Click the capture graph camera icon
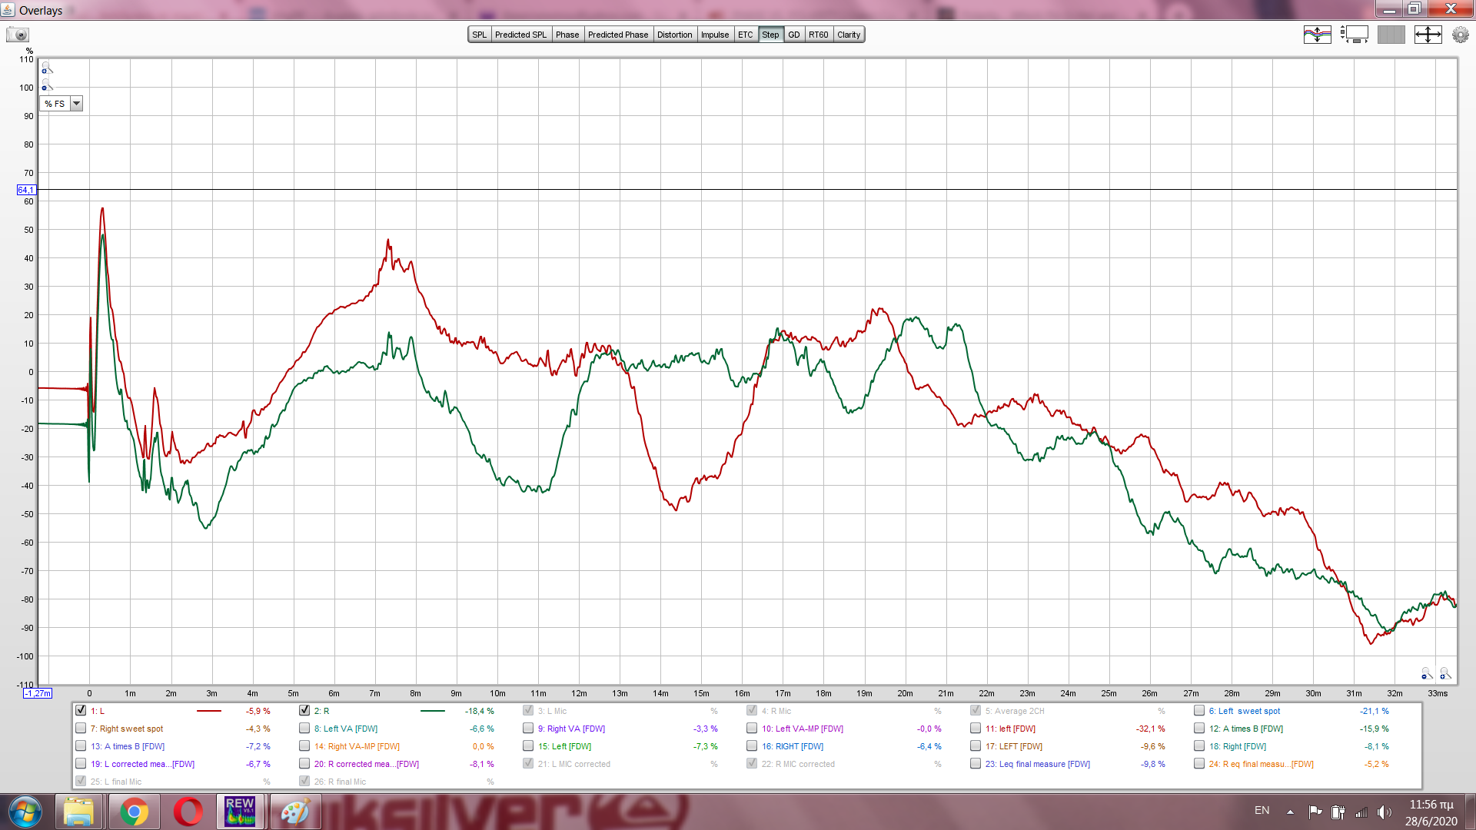The height and width of the screenshot is (830, 1476). coord(18,35)
